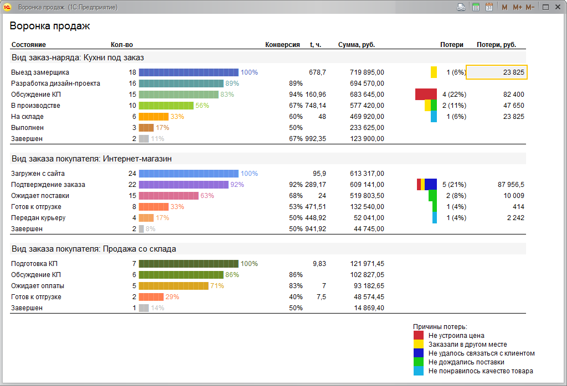Click the 'Конверсия' column header
Viewport: 567px width, 386px height.
282,45
